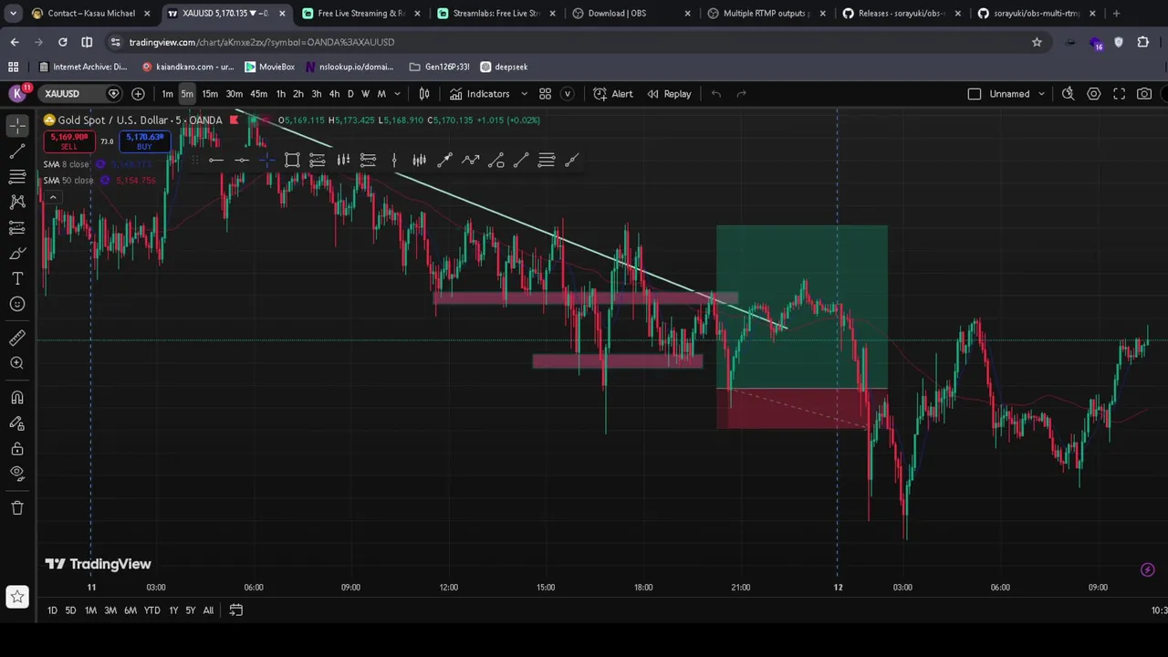1168x657 pixels.
Task: Open the candlestick chart type selector
Action: coord(424,94)
